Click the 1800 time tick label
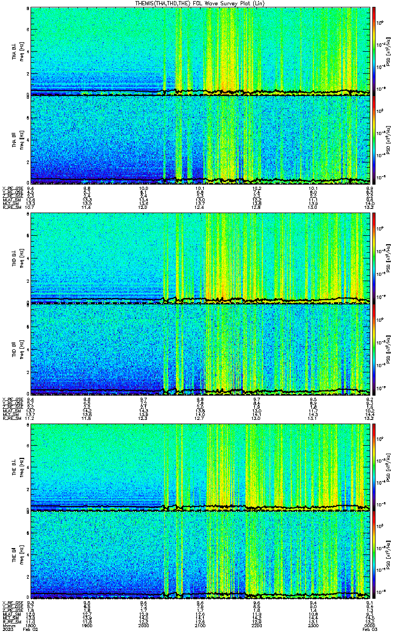This screenshot has height=633, width=395. [x=31, y=625]
